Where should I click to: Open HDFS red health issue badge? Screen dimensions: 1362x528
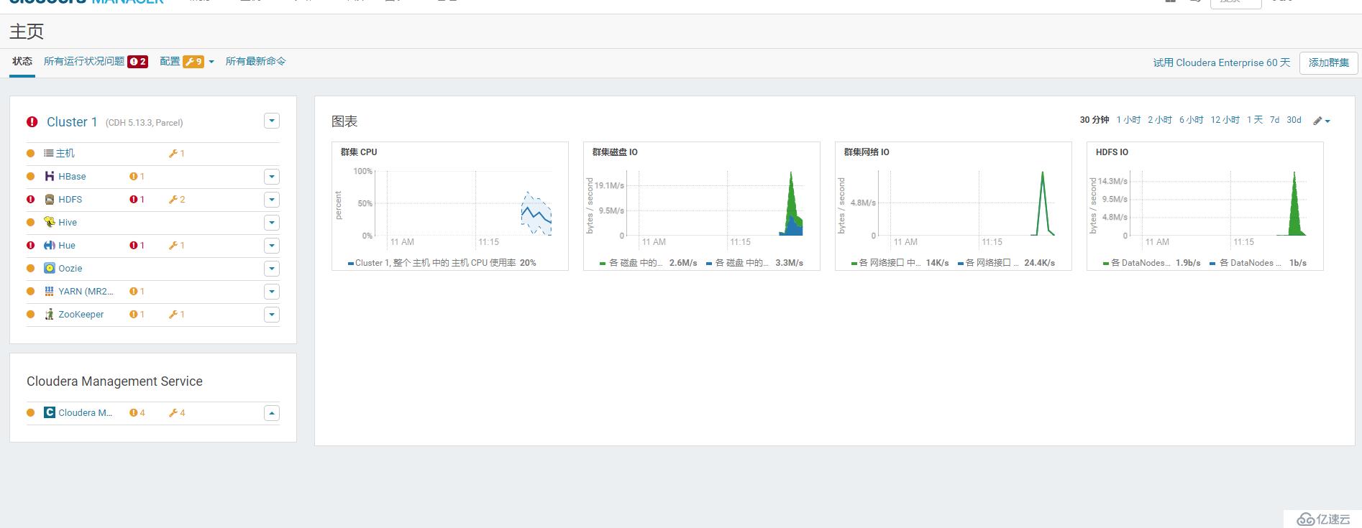pos(137,199)
